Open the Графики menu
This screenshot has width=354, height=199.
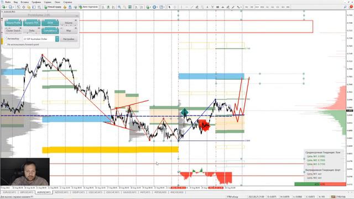tap(36, 2)
